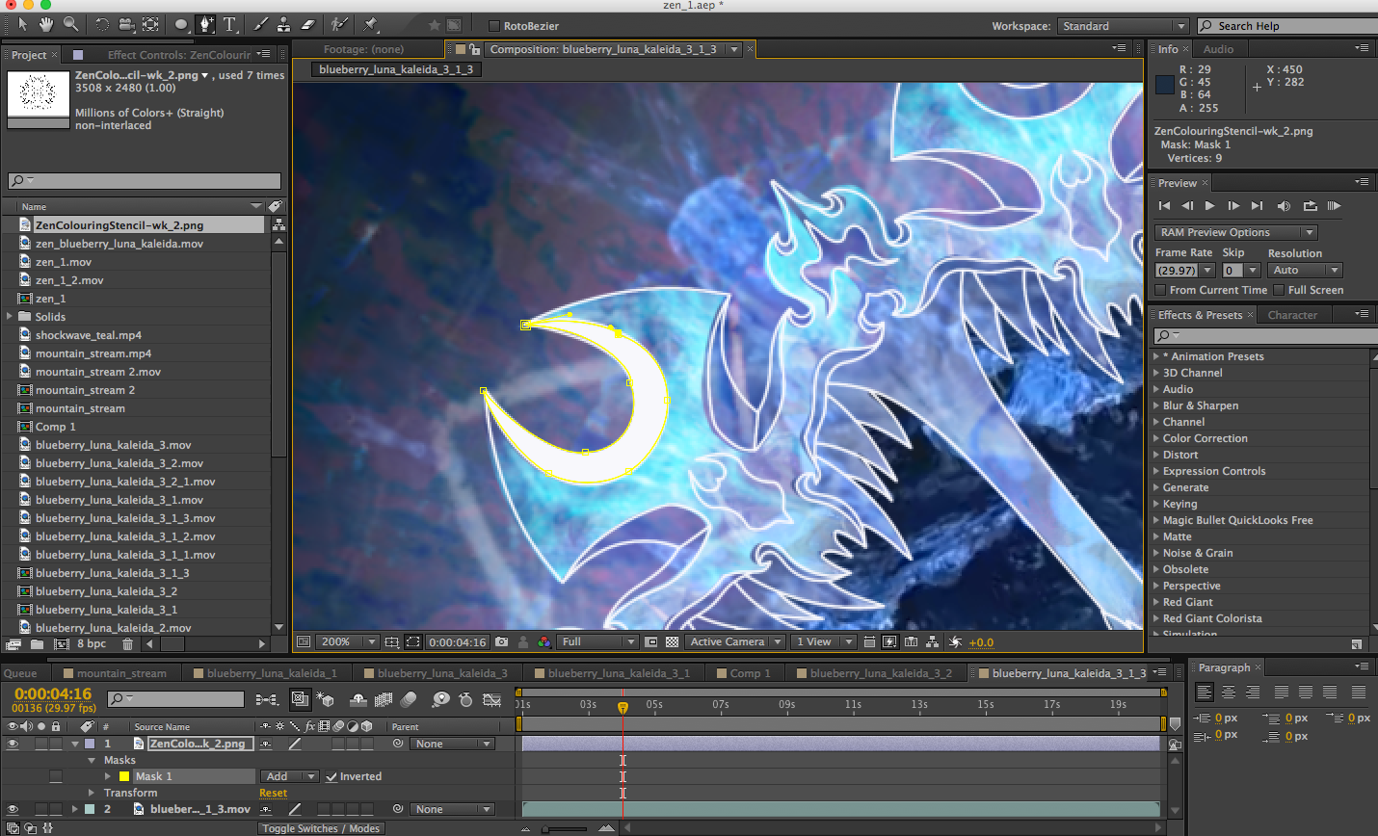1378x836 pixels.
Task: Toggle Draft 3D in timeline
Action: pos(326,699)
